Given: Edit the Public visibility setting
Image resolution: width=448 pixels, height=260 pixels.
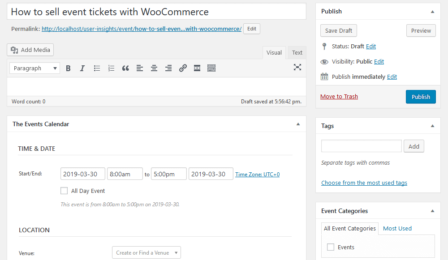Looking at the screenshot, I should (x=379, y=62).
